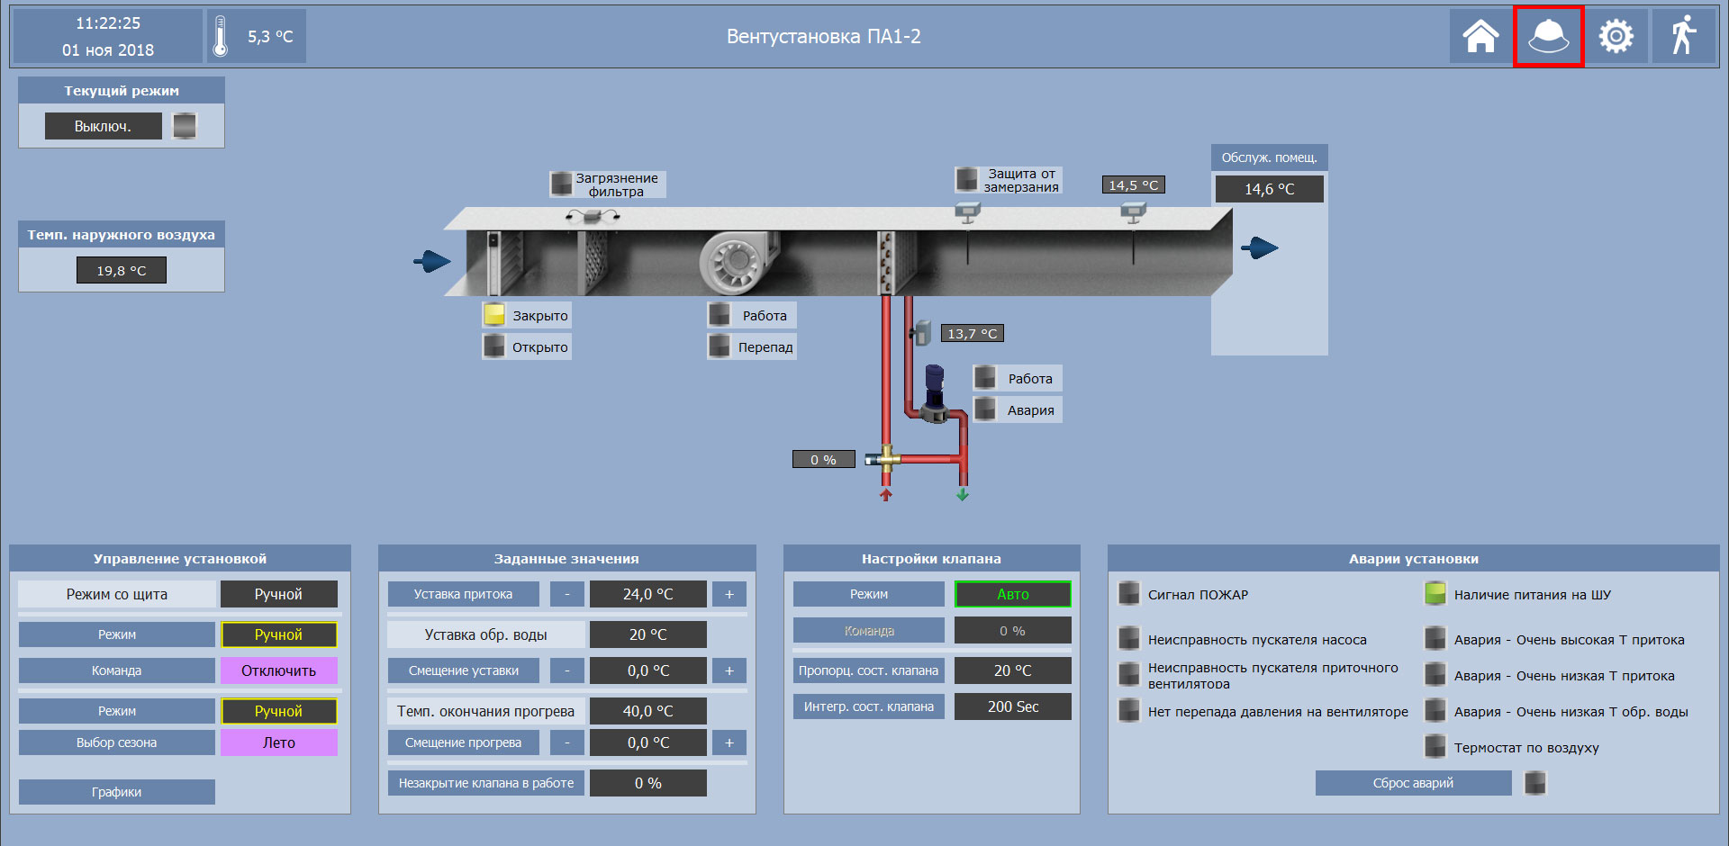
Task: Open settings gear icon
Action: (1616, 37)
